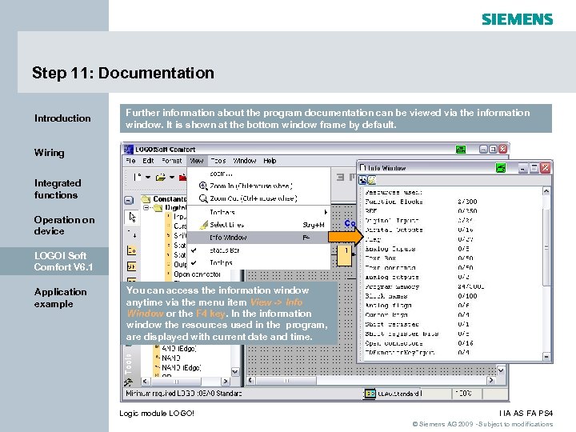Click LOGO!Soft Comfort app icon in title bar
Screen dimensions: 576x432
pyautogui.click(x=128, y=149)
